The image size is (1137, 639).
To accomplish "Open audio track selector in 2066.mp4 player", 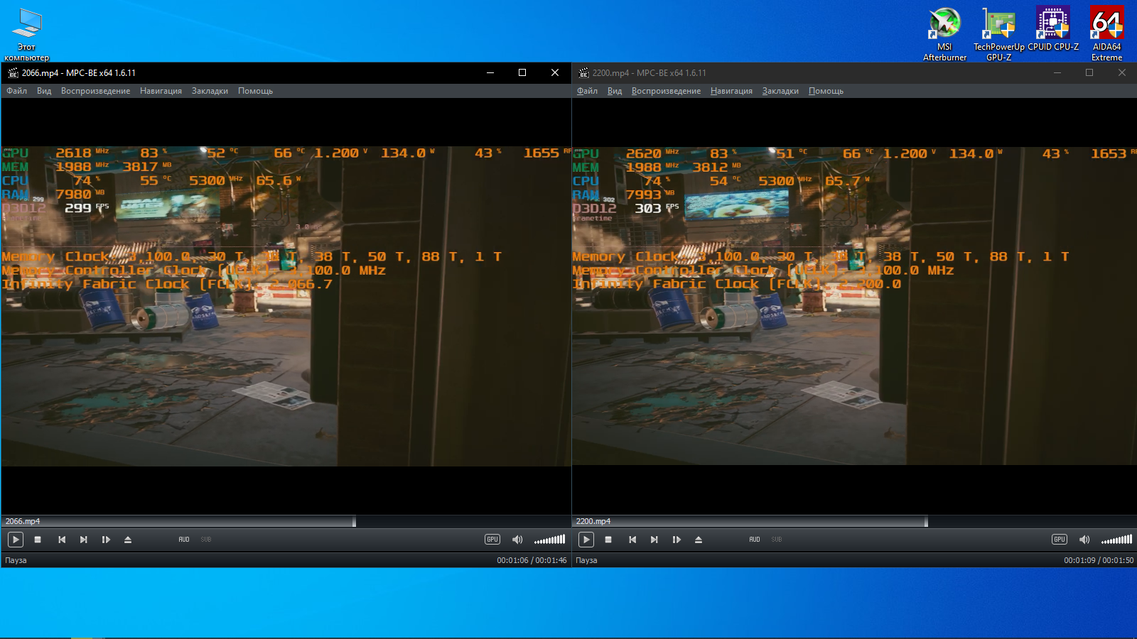I will pos(184,540).
